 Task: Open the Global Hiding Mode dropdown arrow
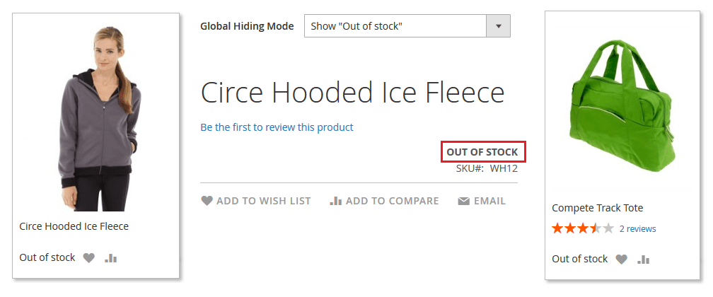point(499,26)
